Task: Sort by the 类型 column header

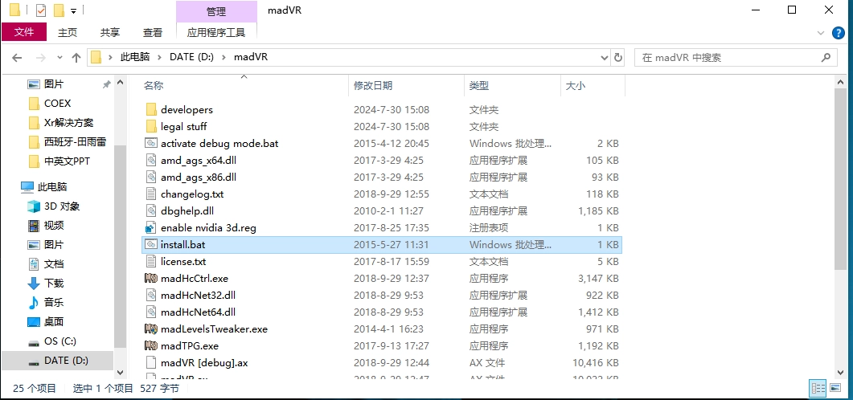Action: (x=512, y=85)
